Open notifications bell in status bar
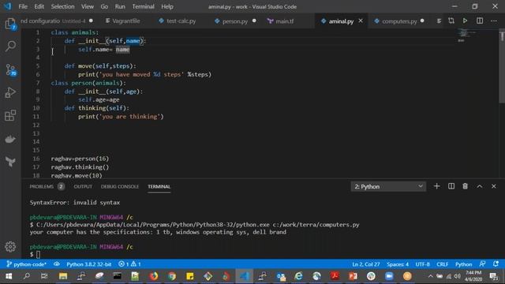The width and height of the screenshot is (505, 284). (x=496, y=264)
